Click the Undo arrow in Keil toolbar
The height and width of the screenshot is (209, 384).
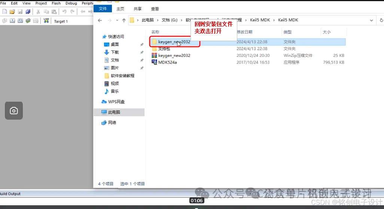point(64,12)
